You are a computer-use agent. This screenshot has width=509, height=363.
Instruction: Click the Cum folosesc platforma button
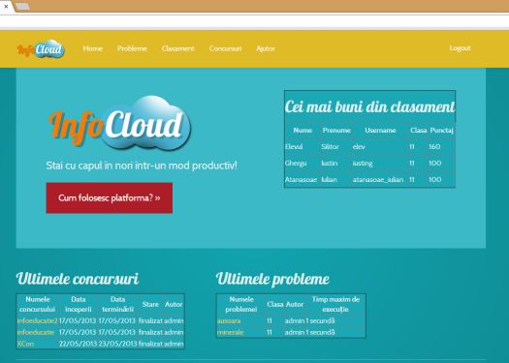pyautogui.click(x=110, y=197)
